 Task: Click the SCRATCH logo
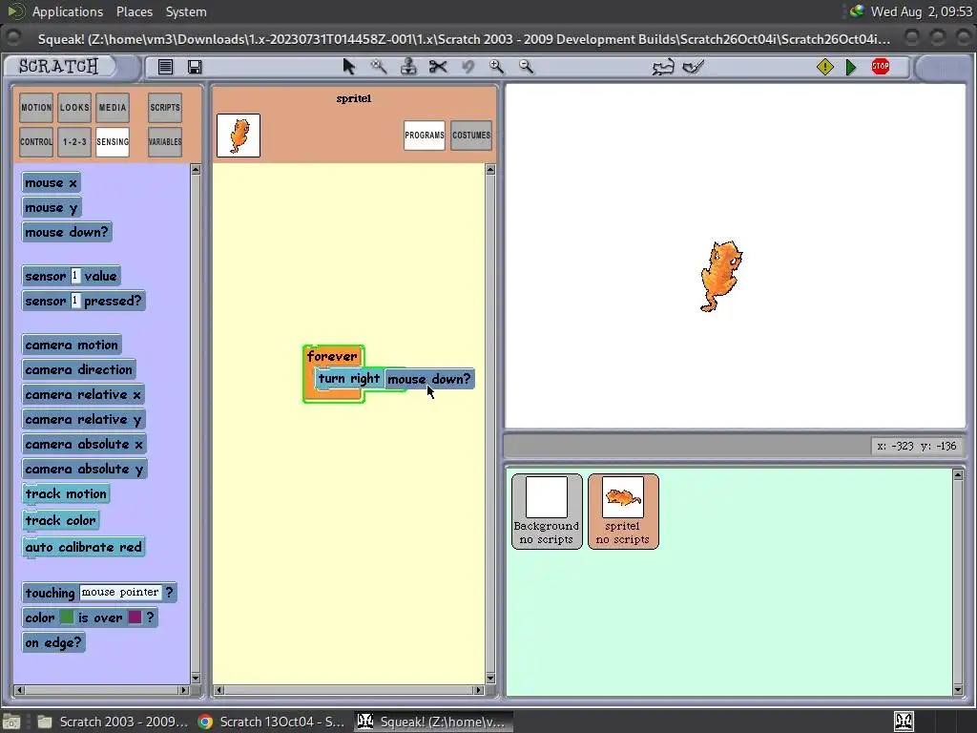pos(58,66)
